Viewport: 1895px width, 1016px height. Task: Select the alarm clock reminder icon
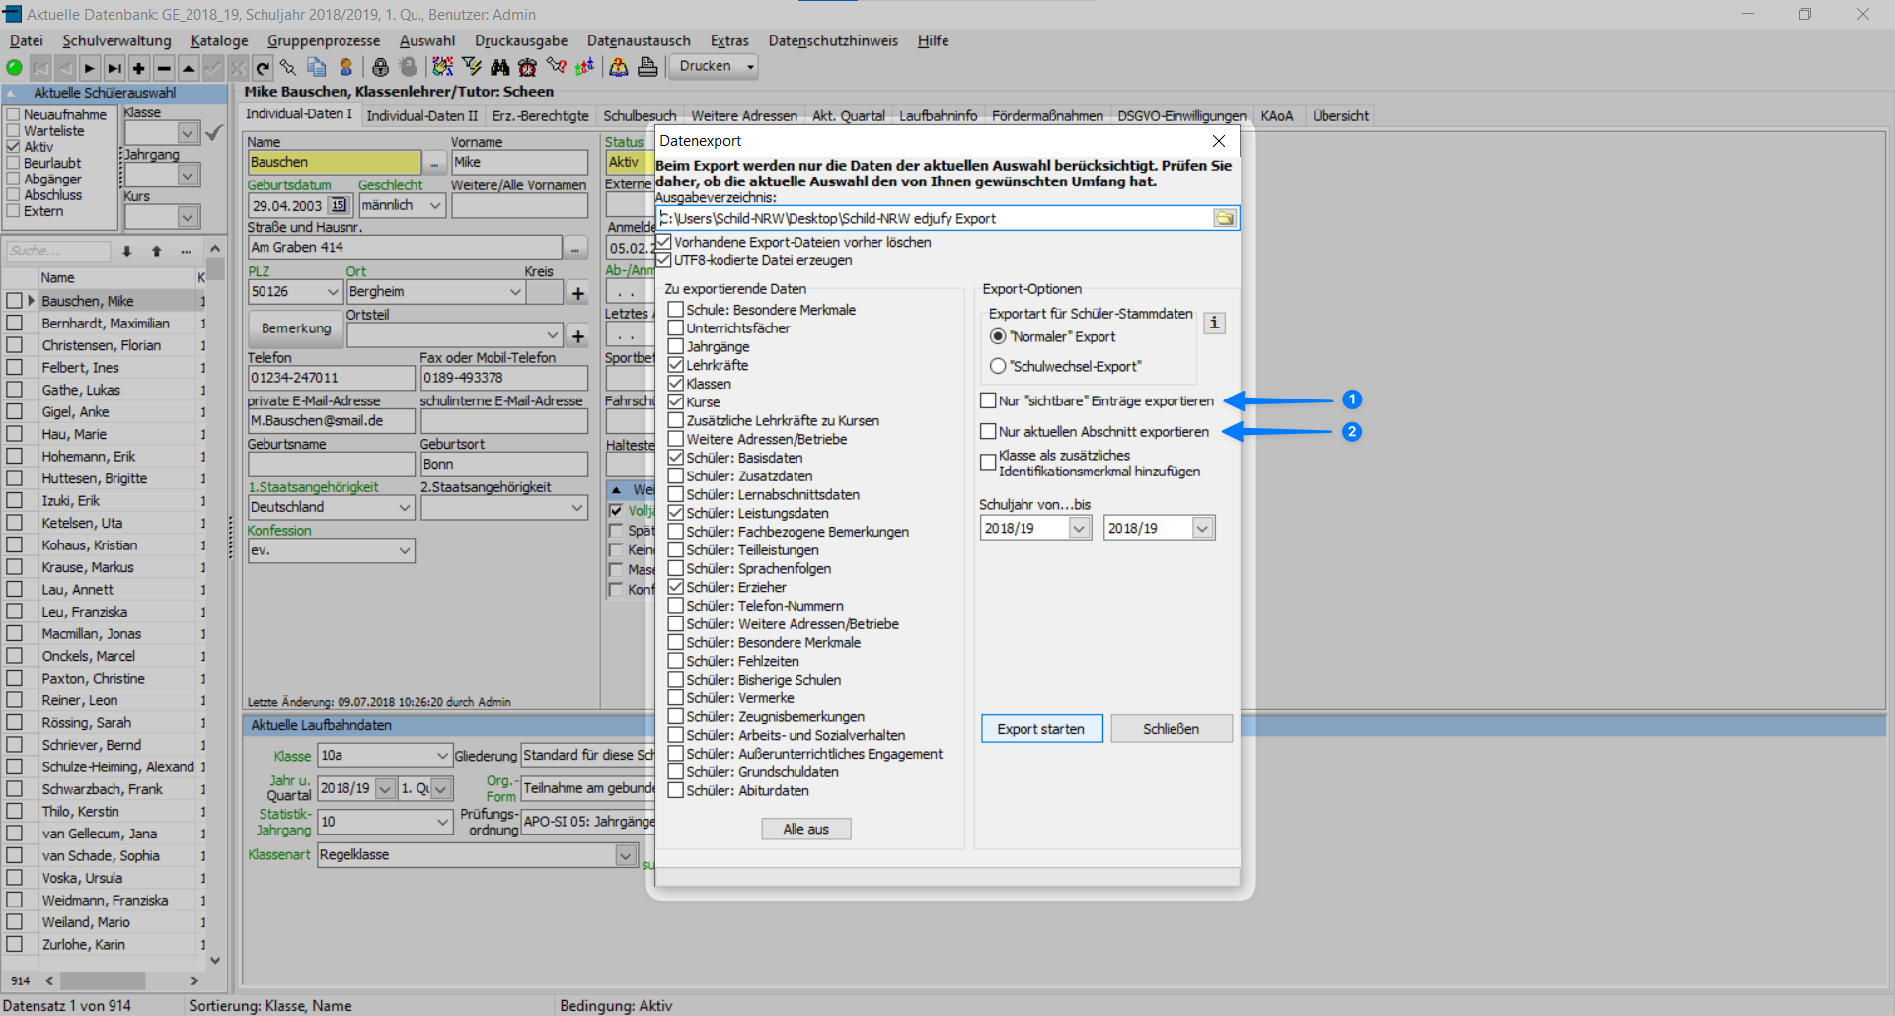tap(528, 67)
